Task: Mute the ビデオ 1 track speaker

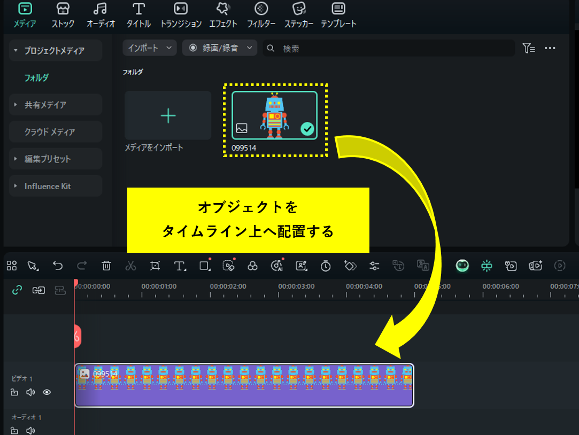Action: coord(30,392)
